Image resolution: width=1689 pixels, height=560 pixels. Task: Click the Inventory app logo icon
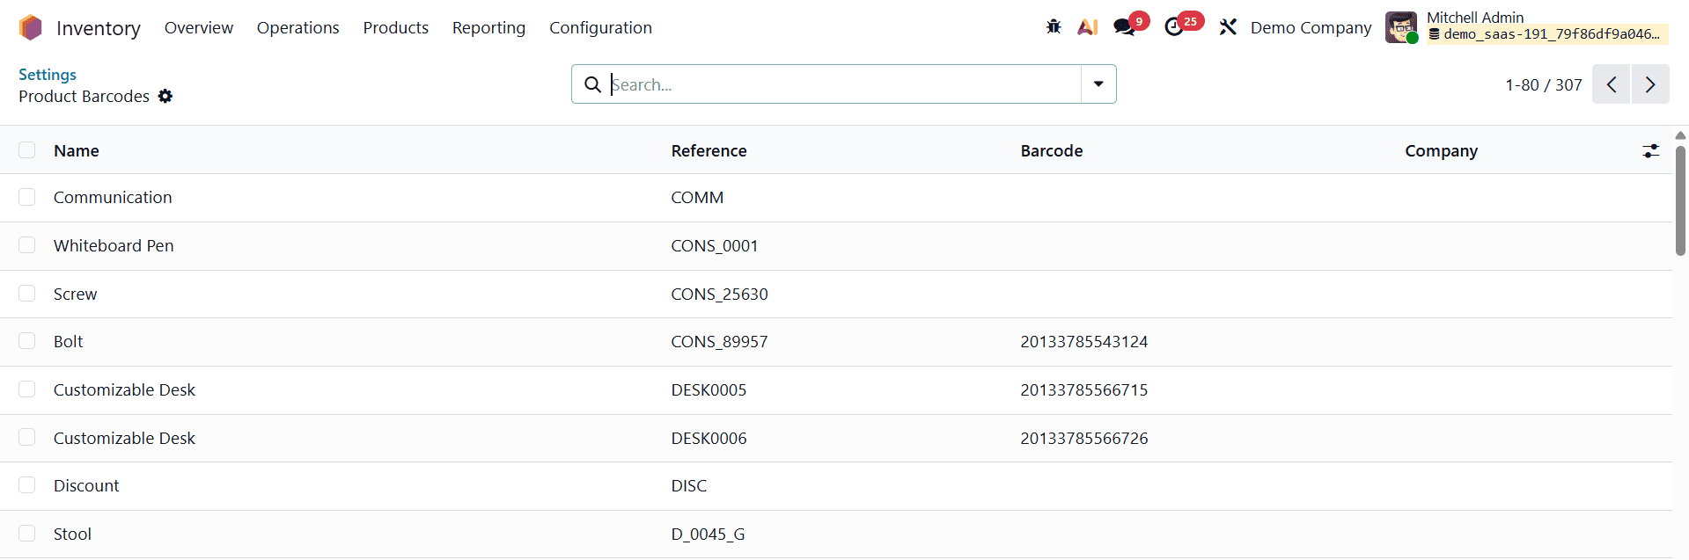tap(31, 28)
